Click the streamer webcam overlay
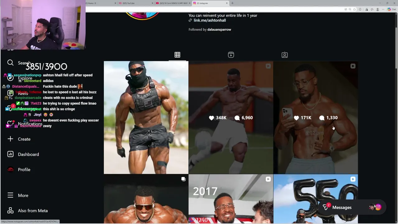This screenshot has height=224, width=398. coord(43,25)
